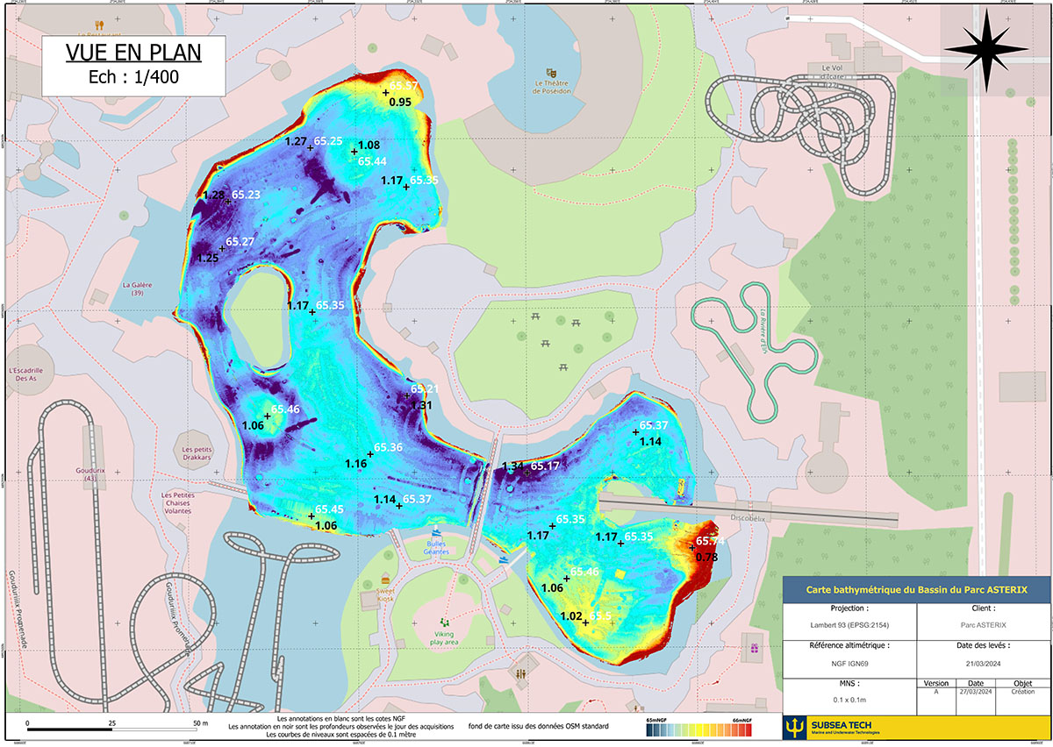
Task: Select the 65.57 elevation point marker
Action: click(x=385, y=92)
